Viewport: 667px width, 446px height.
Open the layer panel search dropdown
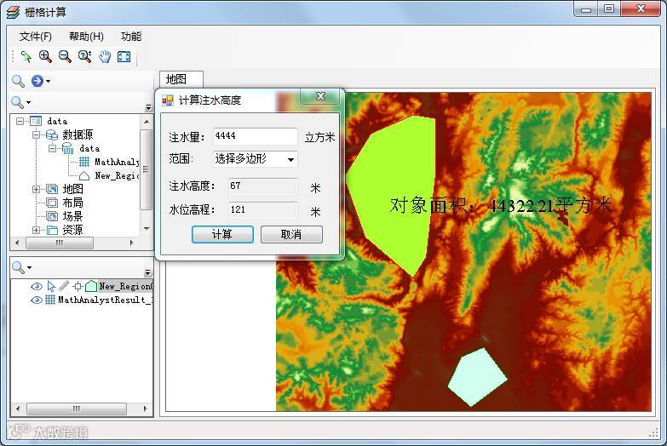tap(29, 268)
